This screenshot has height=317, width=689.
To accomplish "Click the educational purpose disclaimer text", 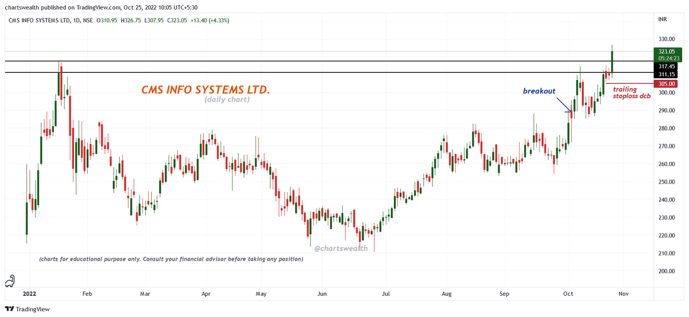I will (171, 259).
